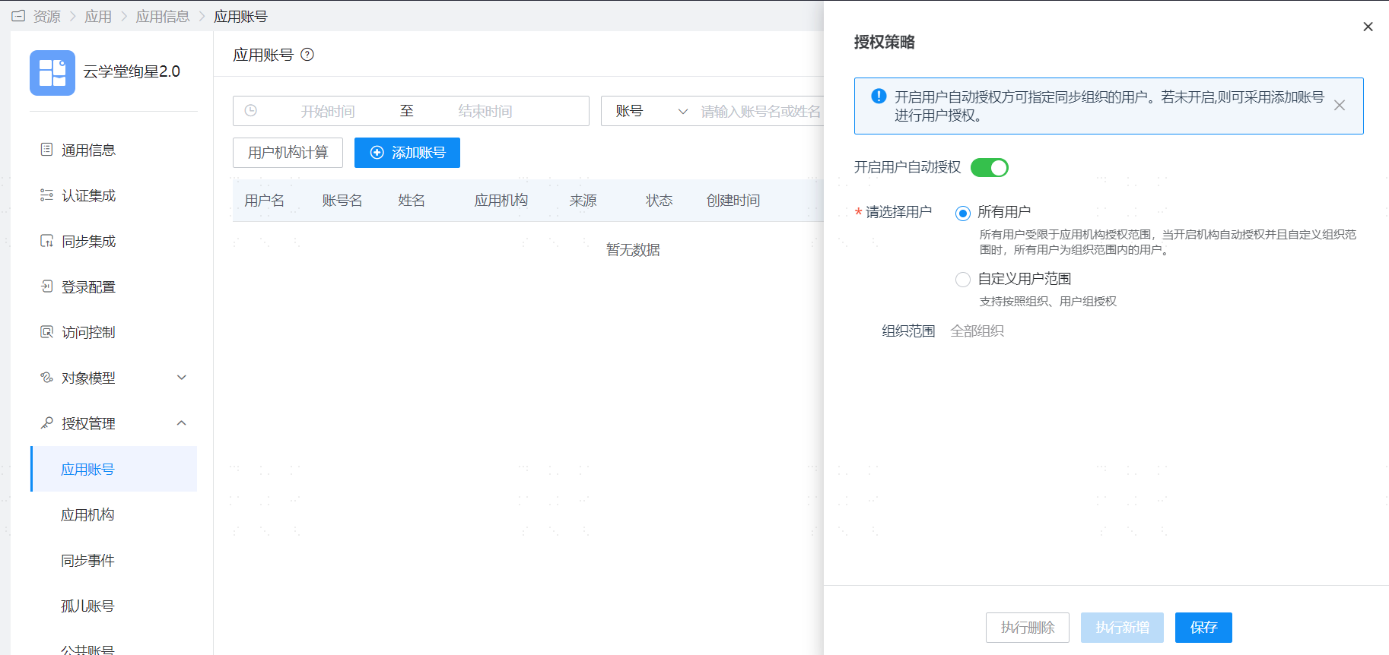
Task: Navigate to 资源 in the breadcrumb
Action: click(46, 16)
